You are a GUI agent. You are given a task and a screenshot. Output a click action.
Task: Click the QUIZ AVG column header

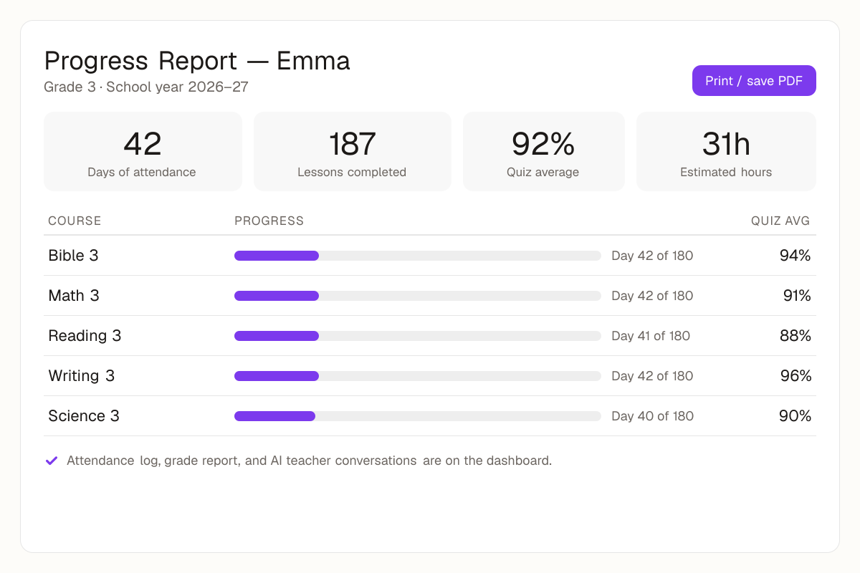pyautogui.click(x=780, y=221)
